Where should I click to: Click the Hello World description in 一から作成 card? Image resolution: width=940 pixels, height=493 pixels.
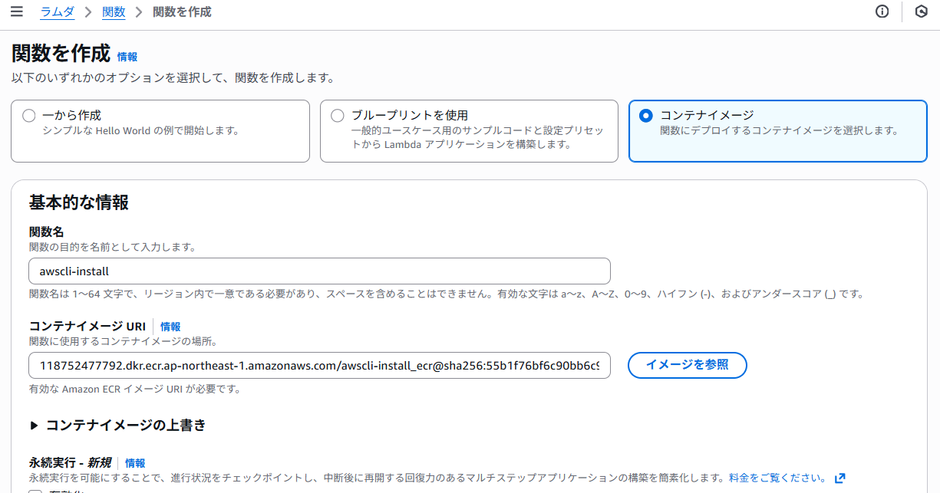click(x=140, y=130)
